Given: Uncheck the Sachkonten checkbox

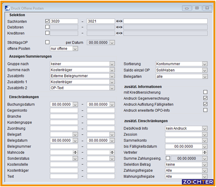Looking at the screenshot, I should click(x=48, y=21).
